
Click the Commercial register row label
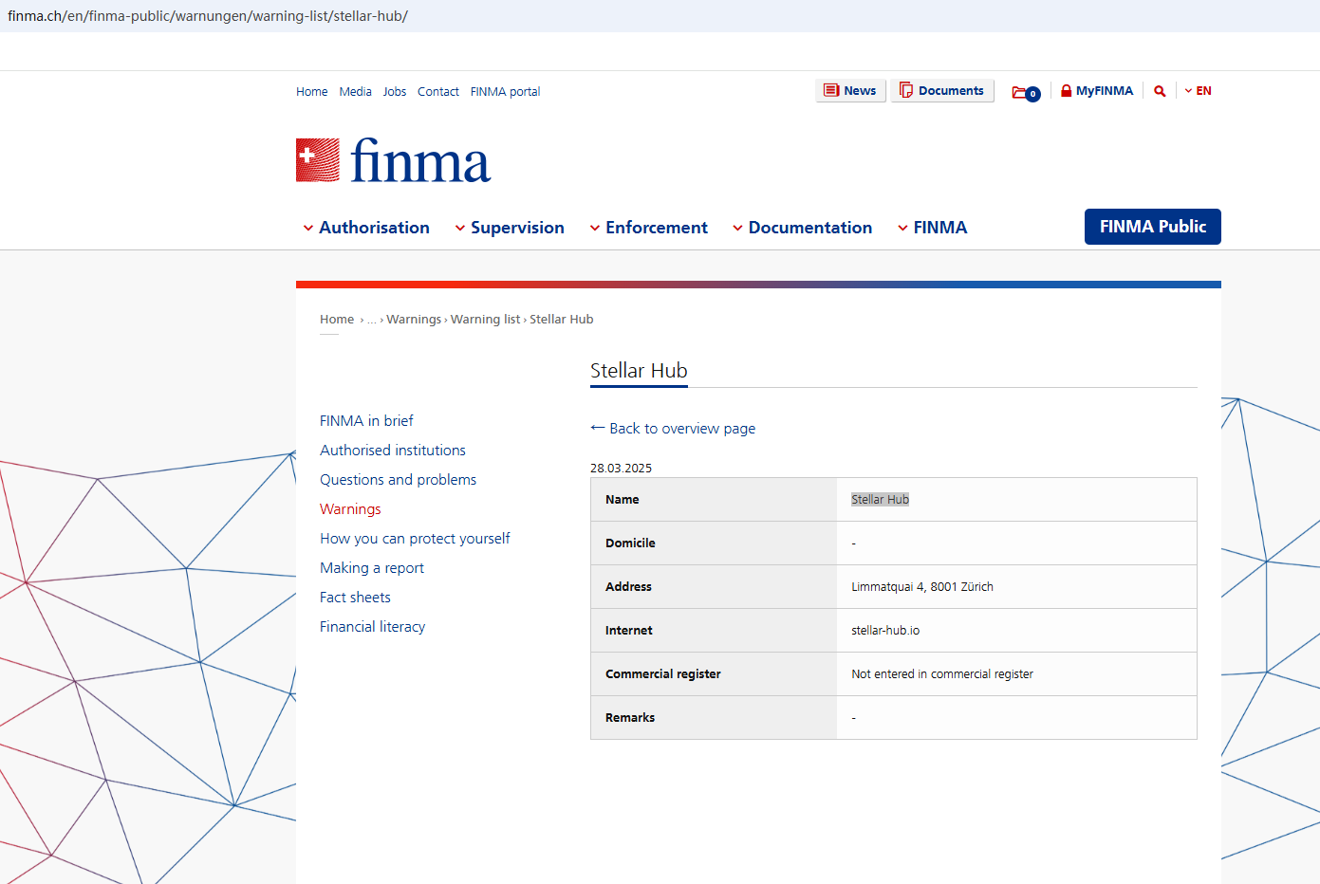(663, 674)
